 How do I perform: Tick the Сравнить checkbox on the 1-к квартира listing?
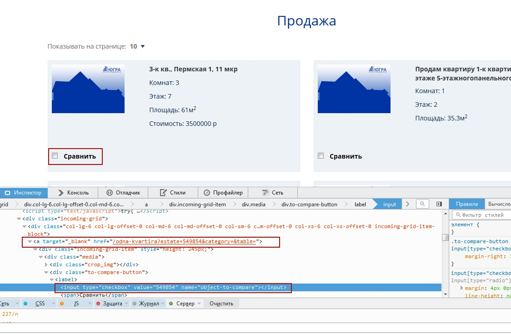[321, 156]
